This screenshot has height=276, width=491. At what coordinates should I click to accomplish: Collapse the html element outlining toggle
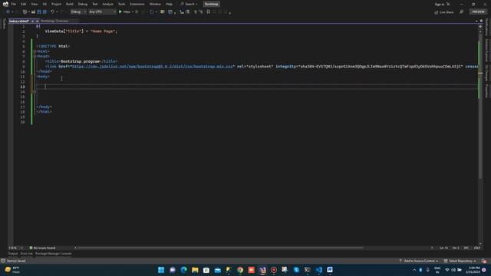(x=35, y=51)
